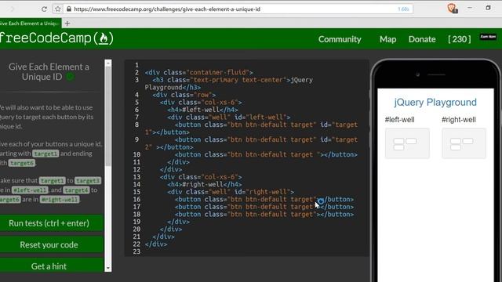Click the left well box in preview
This screenshot has width=502, height=282.
(407, 143)
